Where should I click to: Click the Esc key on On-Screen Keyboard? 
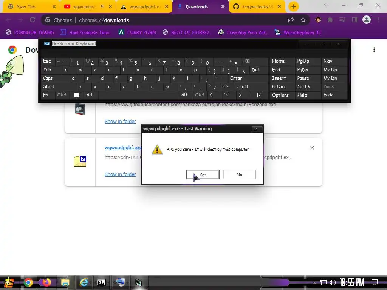(x=48, y=61)
